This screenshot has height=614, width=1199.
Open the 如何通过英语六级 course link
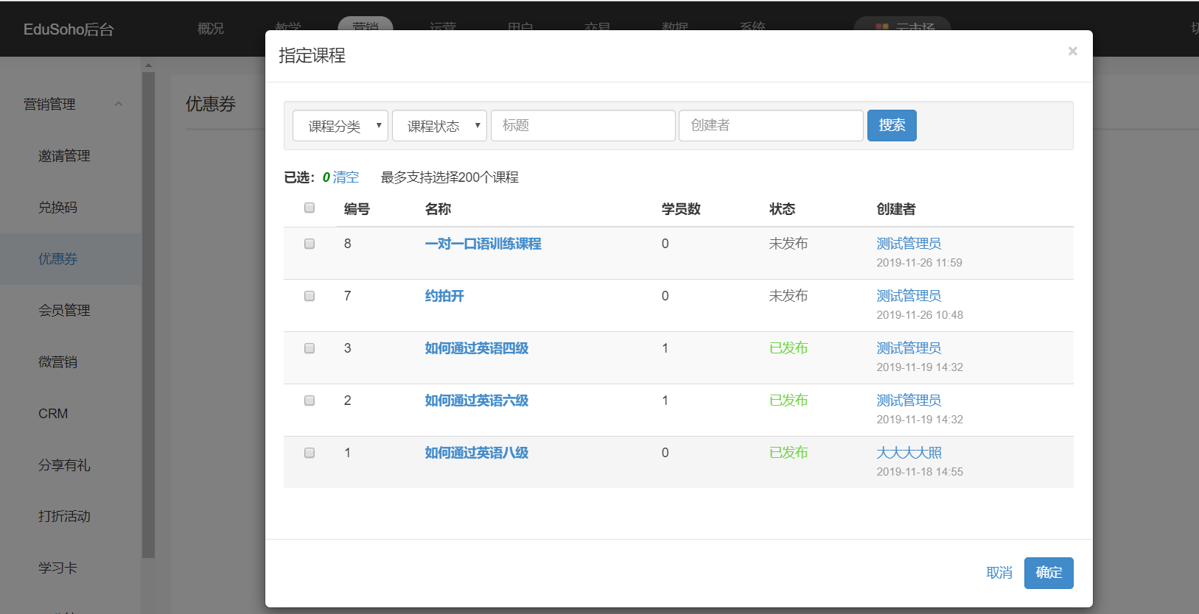[476, 400]
